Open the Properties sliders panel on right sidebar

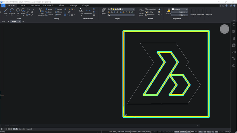pos(234,32)
